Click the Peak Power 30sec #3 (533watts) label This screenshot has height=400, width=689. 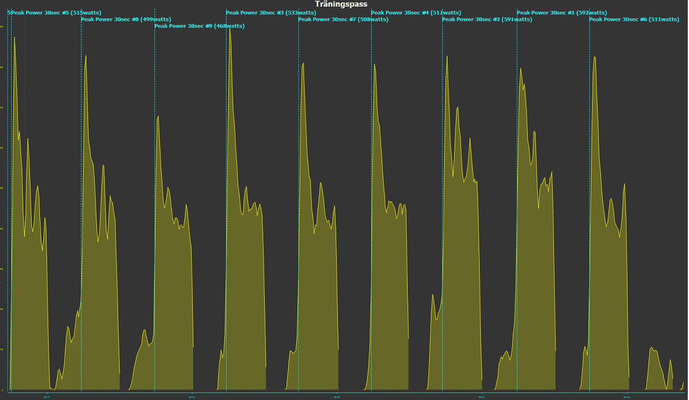(271, 13)
